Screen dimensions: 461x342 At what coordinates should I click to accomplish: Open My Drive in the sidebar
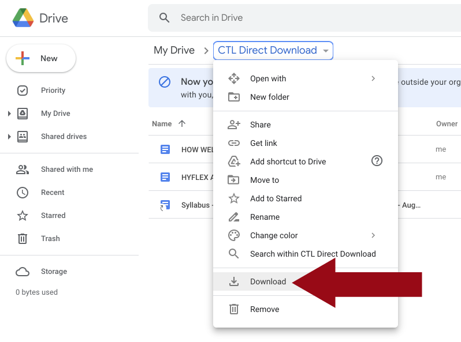coord(55,113)
